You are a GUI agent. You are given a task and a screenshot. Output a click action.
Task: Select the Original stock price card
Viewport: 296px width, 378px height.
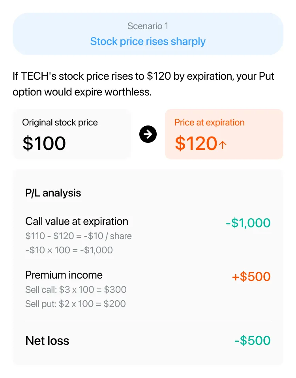click(x=72, y=134)
